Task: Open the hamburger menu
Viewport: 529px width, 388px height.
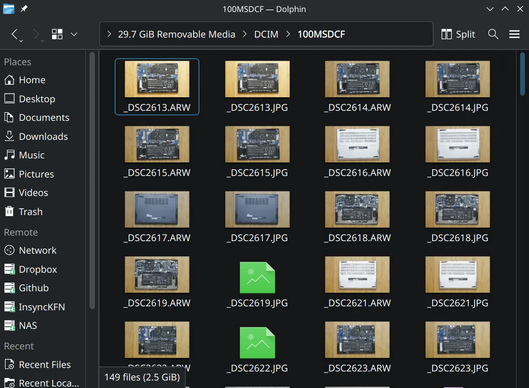Action: (514, 34)
